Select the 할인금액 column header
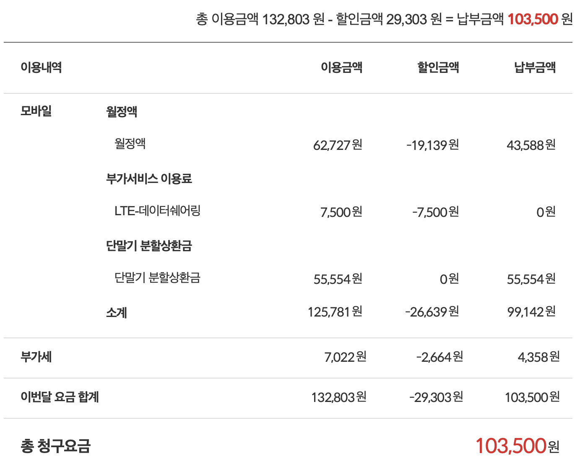Viewport: 588px width, 474px height. [x=438, y=67]
